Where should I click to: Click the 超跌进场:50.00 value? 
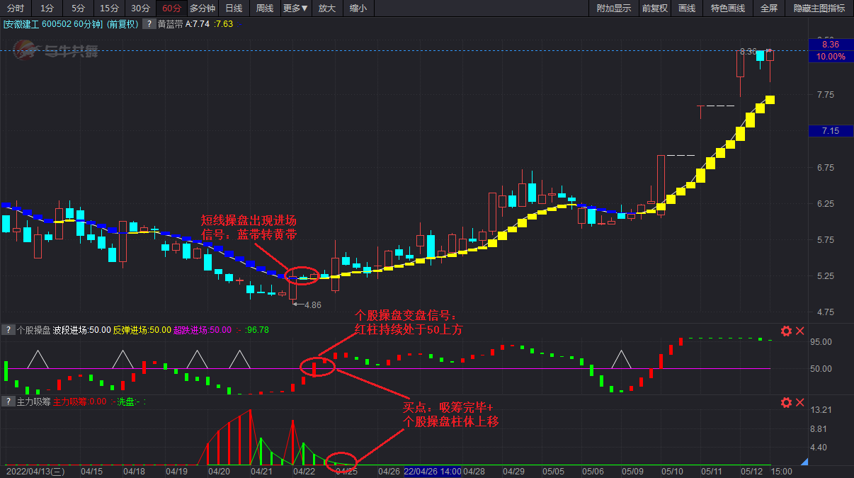click(x=203, y=330)
